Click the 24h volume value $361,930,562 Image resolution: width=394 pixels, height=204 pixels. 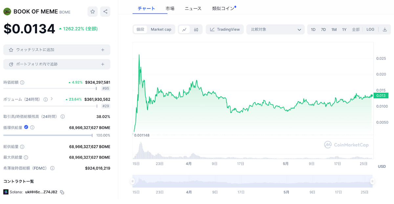click(98, 99)
